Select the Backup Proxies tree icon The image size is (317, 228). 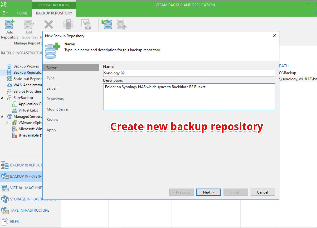click(9, 66)
